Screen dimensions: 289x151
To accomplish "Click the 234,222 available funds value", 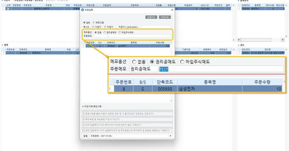I will pyautogui.click(x=195, y=53).
